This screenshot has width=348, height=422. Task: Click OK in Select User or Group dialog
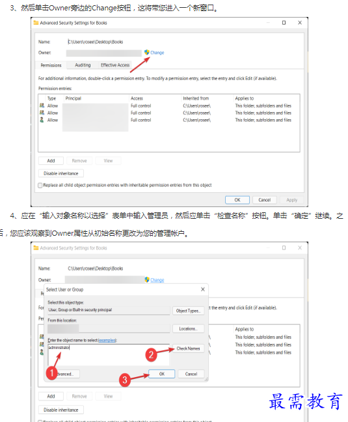(x=162, y=374)
